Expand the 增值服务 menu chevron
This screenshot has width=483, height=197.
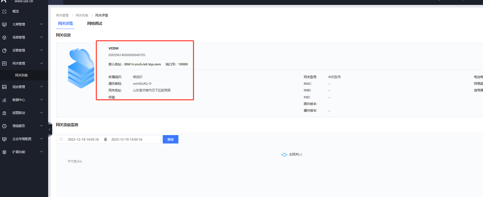coord(41,126)
